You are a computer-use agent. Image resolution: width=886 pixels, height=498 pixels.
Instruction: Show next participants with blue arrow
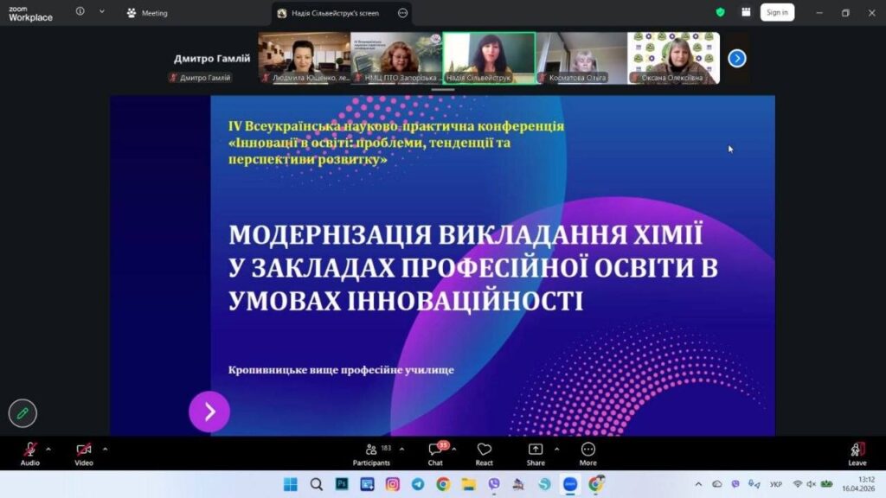pos(736,58)
